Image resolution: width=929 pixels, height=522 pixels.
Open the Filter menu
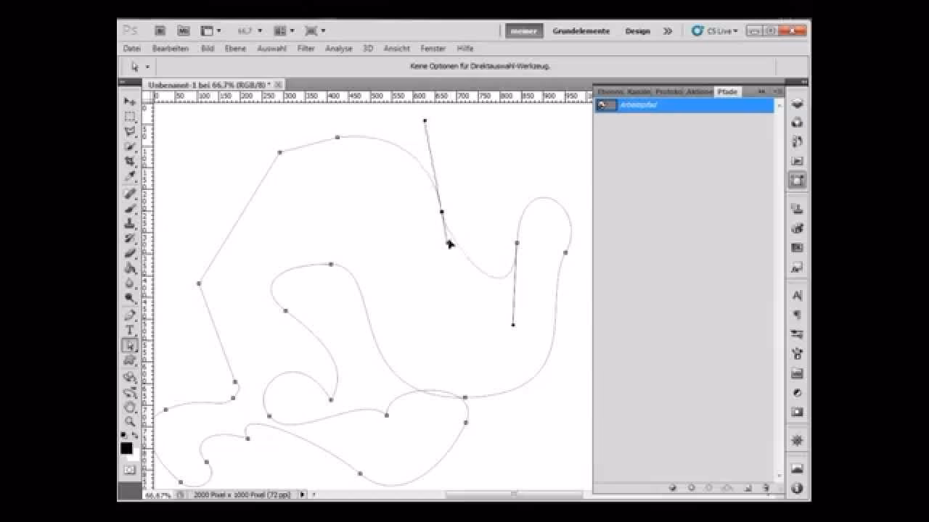(306, 49)
